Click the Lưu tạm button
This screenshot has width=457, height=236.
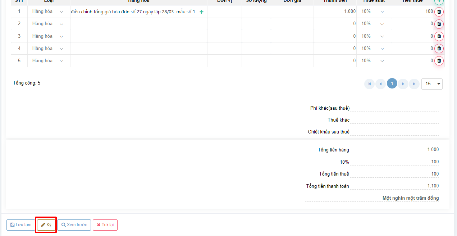tap(20, 225)
